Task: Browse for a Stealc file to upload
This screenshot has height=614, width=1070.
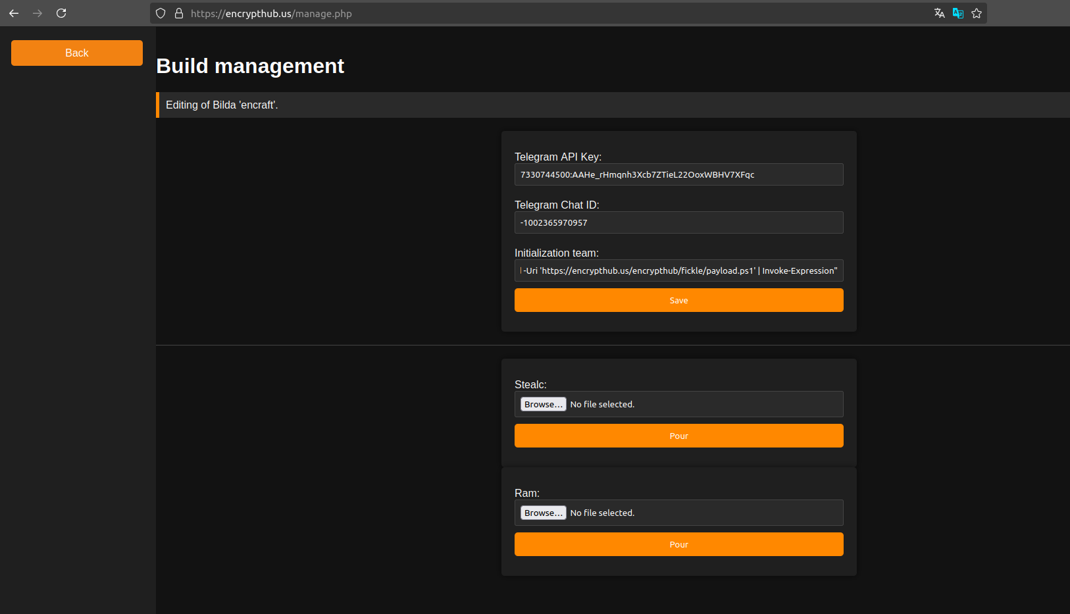Action: coord(543,403)
